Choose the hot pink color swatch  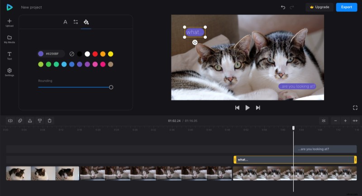click(103, 64)
